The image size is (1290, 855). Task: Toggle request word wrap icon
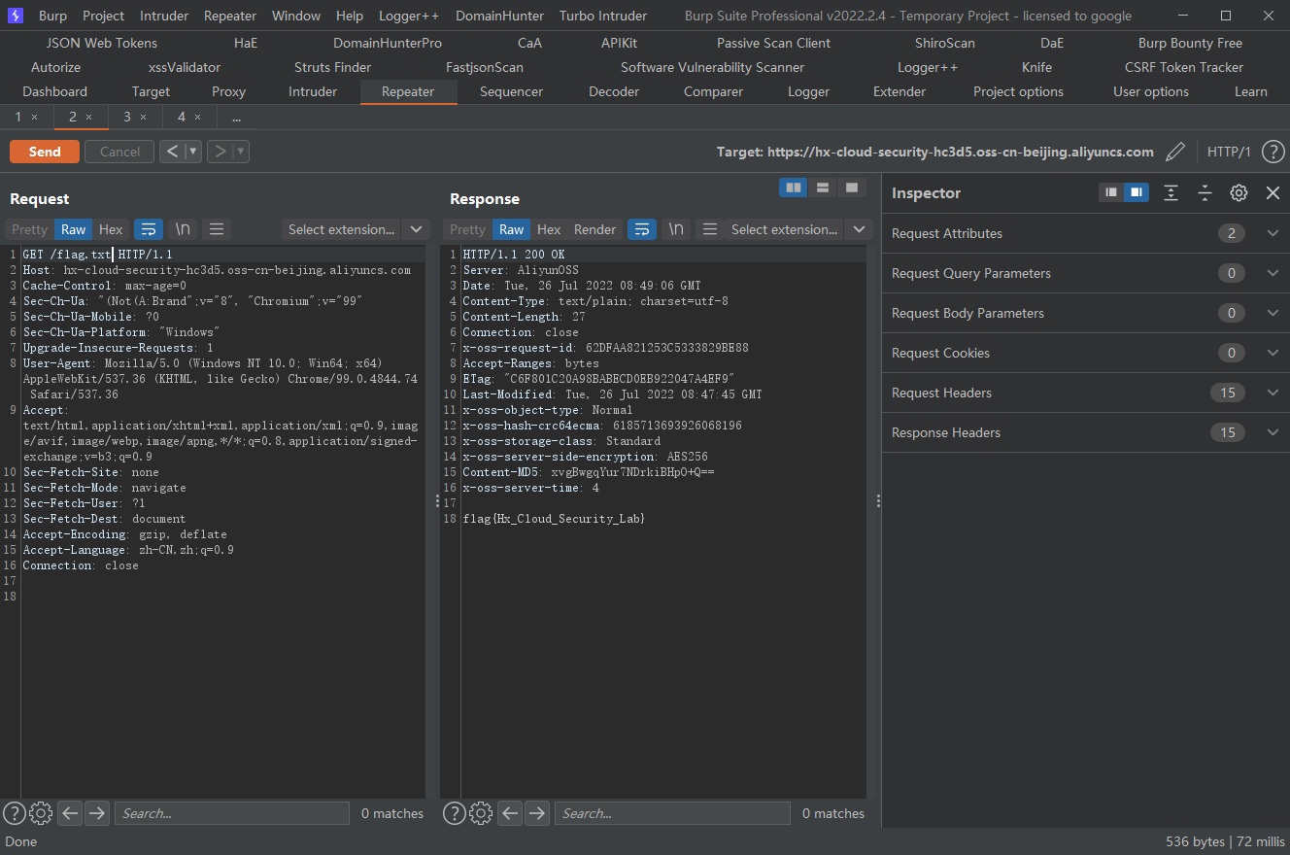point(149,229)
